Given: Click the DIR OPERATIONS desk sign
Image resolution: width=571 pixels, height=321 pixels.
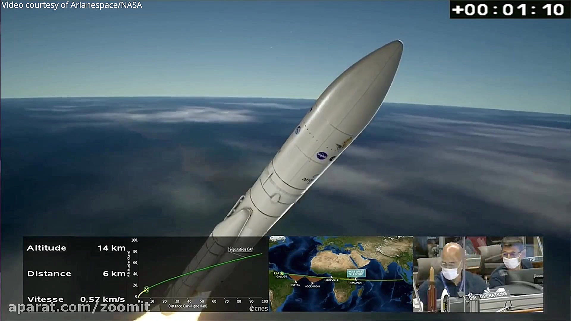Looking at the screenshot, I should pyautogui.click(x=488, y=296).
